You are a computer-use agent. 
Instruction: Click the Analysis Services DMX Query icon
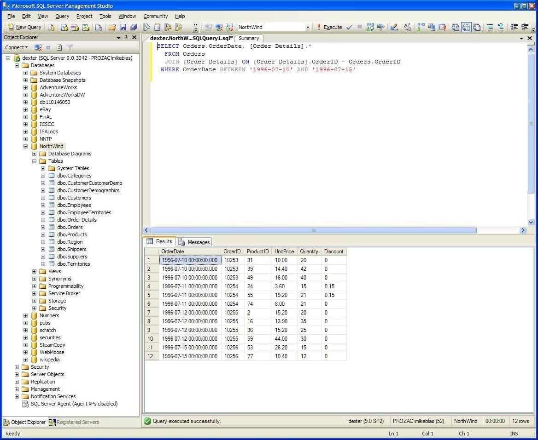(x=75, y=27)
